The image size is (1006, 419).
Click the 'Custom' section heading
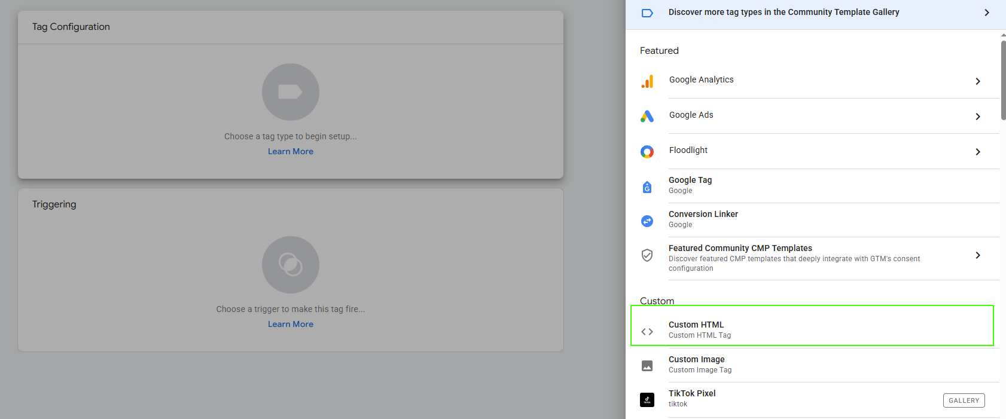tap(657, 301)
